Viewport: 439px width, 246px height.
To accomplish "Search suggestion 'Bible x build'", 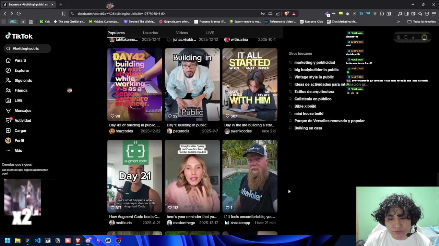I will 305,106.
